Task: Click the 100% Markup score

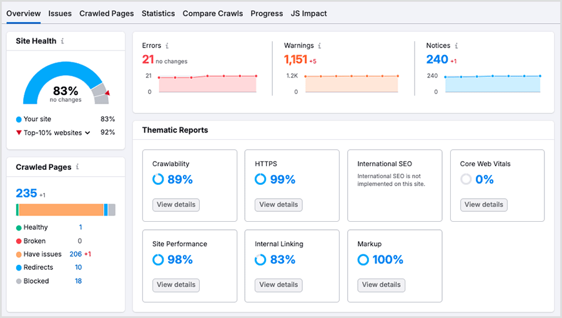Action: (388, 259)
